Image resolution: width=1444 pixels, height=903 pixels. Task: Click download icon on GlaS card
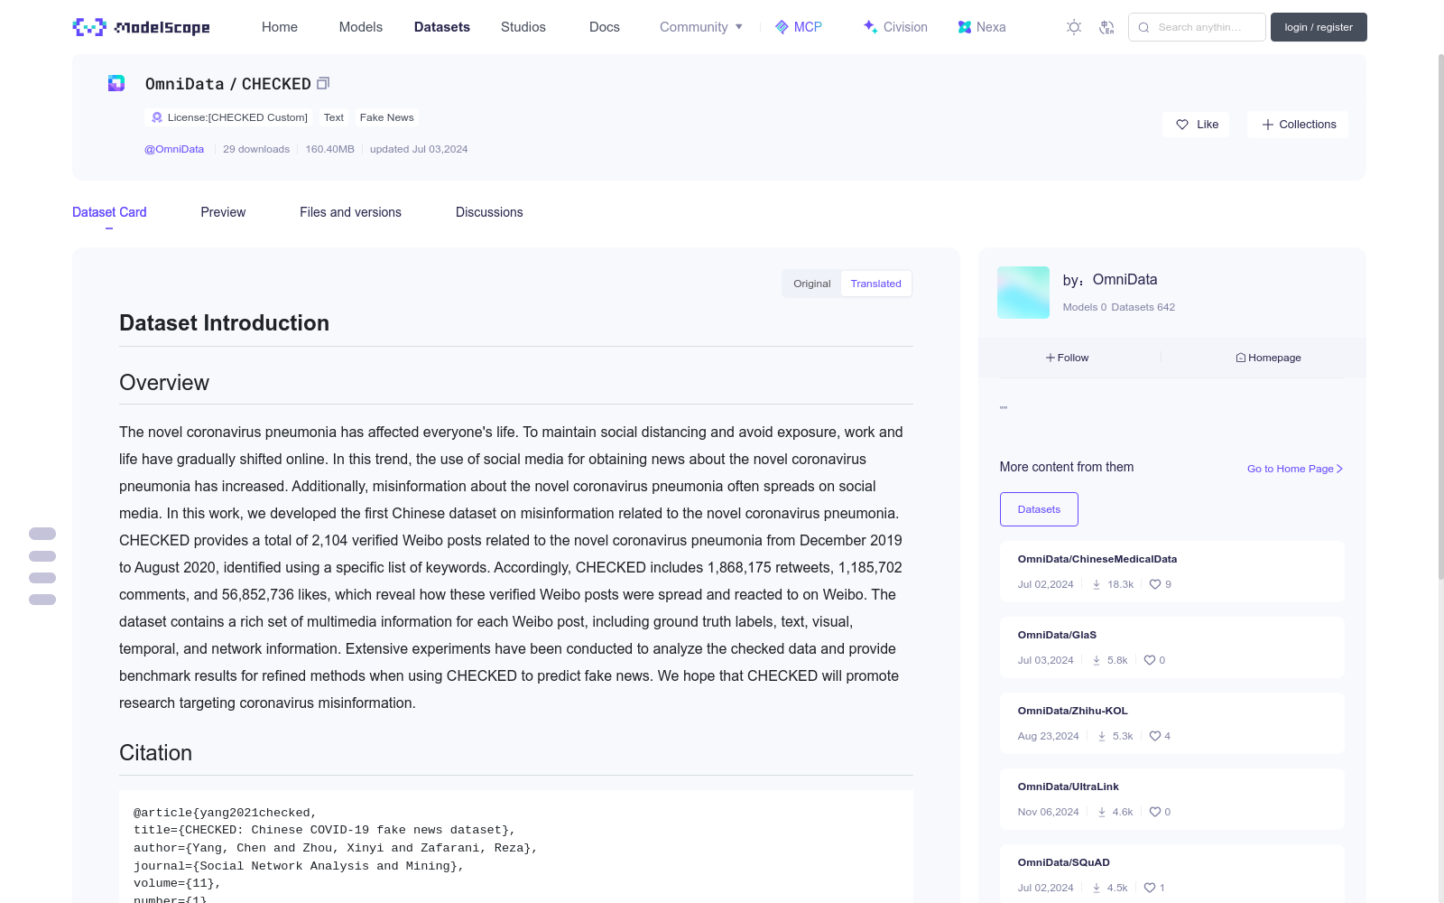coord(1097,660)
